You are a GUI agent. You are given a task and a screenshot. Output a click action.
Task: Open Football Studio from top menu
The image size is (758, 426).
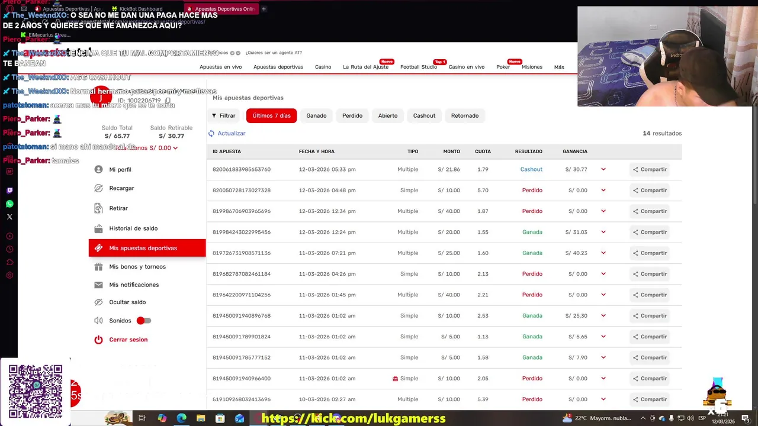click(x=419, y=67)
